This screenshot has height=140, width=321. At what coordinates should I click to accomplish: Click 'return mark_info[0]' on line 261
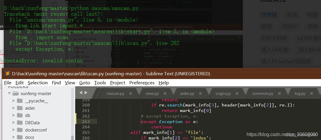[186, 111]
